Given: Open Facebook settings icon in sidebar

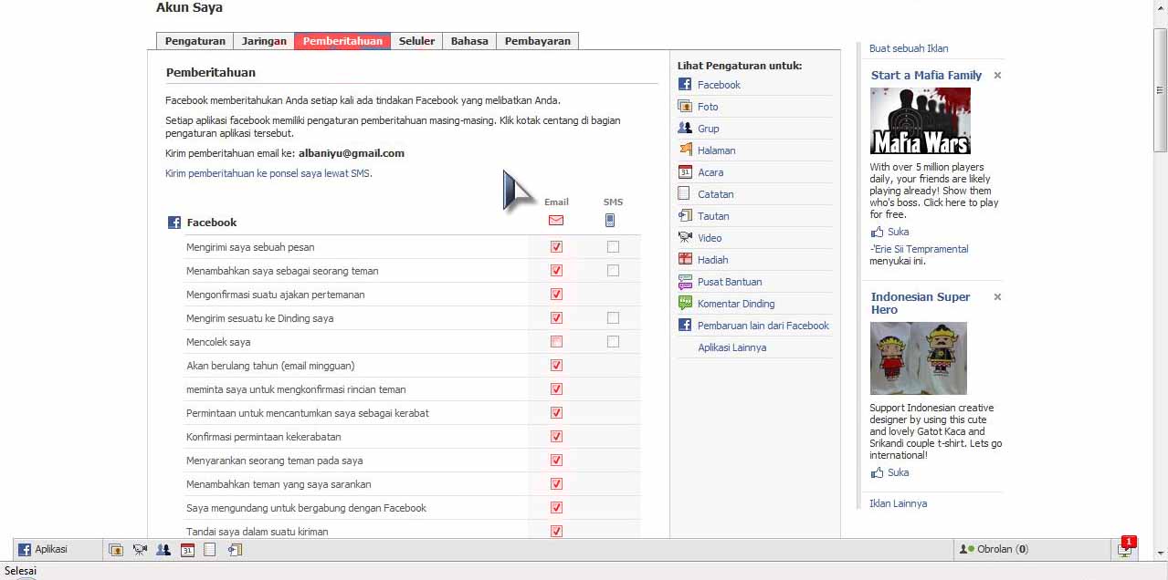Looking at the screenshot, I should point(685,85).
